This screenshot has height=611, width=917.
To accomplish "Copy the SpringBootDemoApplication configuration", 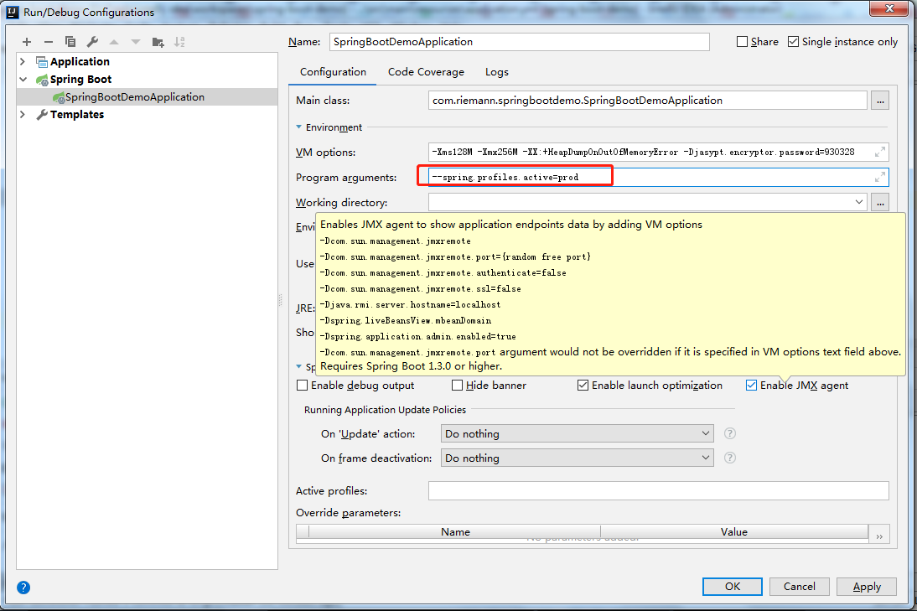I will click(70, 41).
